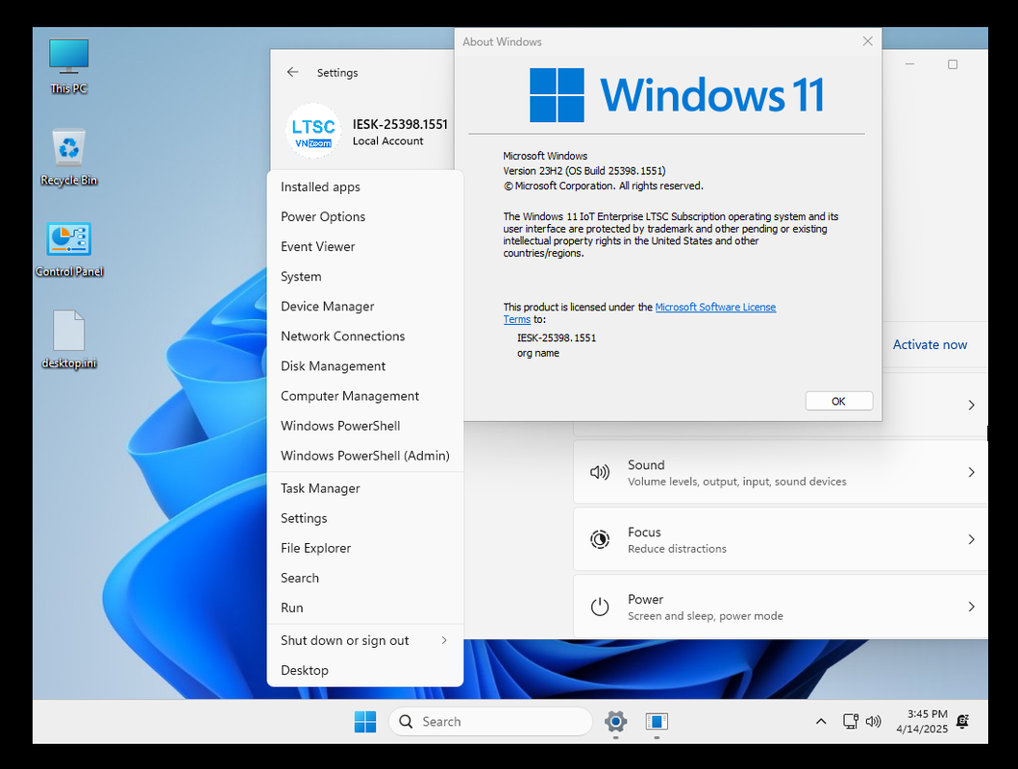Viewport: 1018px width, 769px height.
Task: Expand Shut down or sign out submenu
Action: click(x=365, y=640)
